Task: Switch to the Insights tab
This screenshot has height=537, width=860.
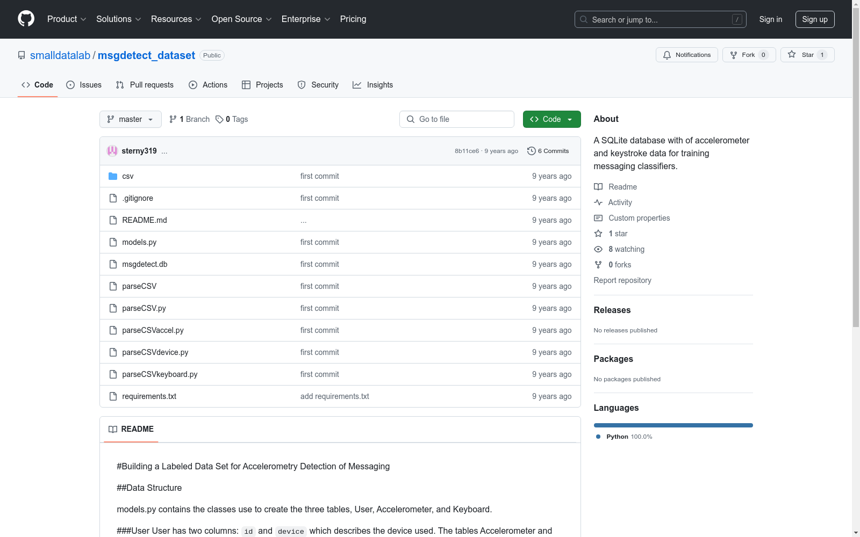Action: coord(372,85)
